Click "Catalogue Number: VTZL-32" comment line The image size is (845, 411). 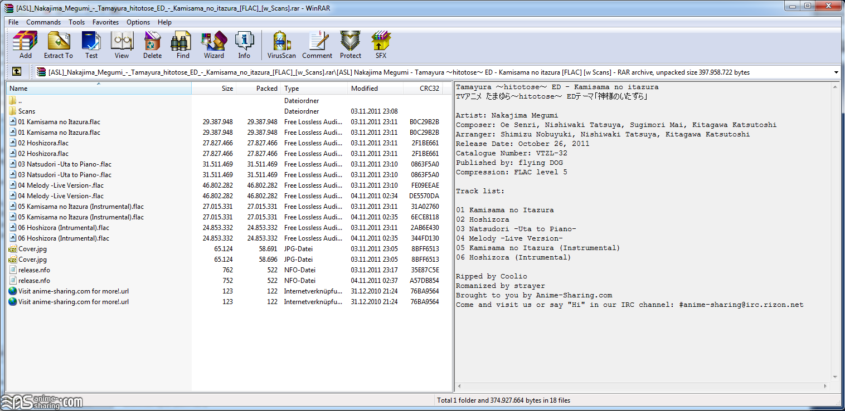[x=512, y=153]
